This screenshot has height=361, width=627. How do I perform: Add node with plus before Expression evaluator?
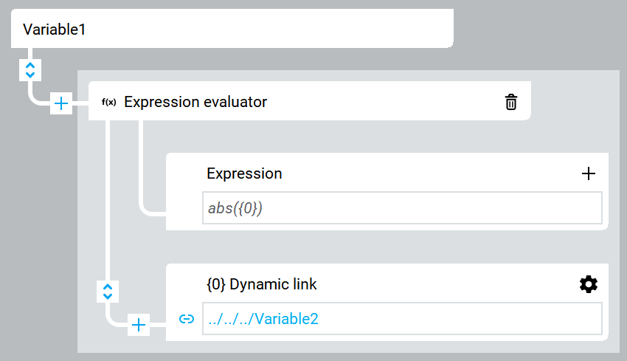pyautogui.click(x=61, y=104)
